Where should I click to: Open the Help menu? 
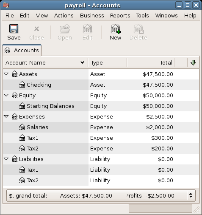pyautogui.click(x=190, y=16)
